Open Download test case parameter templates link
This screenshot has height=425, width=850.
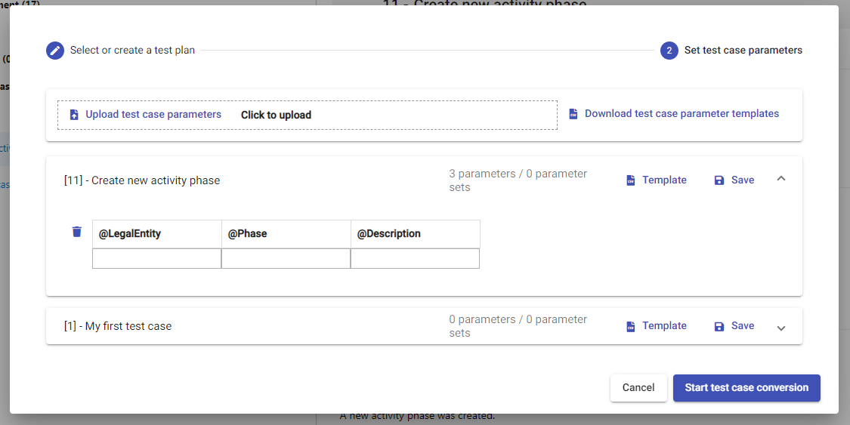click(682, 114)
